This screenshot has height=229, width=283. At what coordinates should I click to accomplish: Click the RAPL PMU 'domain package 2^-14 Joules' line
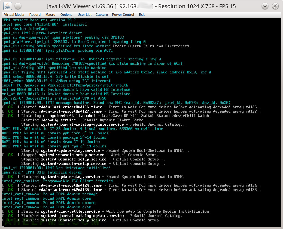(x=54, y=137)
